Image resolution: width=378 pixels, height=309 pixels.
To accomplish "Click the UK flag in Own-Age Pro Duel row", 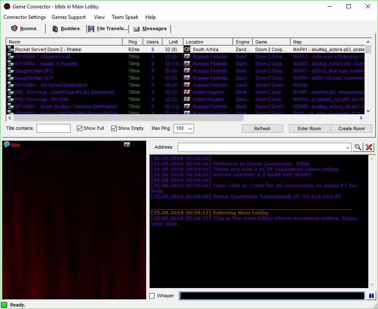I will (x=187, y=99).
